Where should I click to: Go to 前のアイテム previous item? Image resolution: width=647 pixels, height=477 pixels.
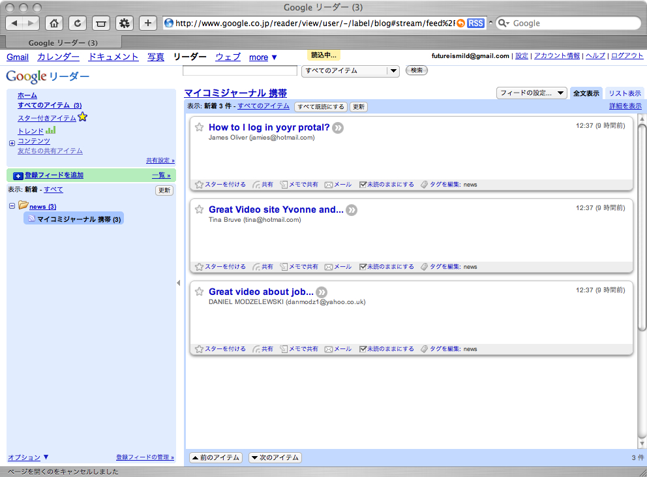tap(216, 457)
